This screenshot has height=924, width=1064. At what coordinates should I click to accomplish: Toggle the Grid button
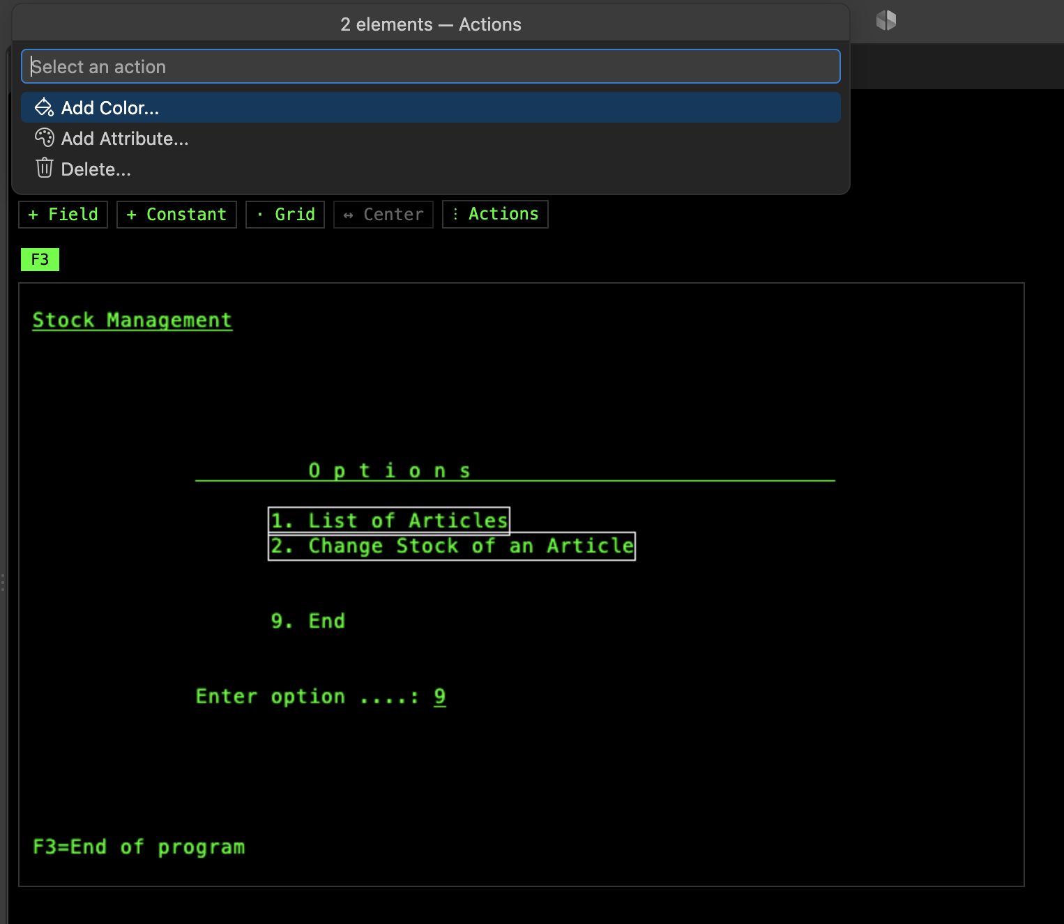point(285,214)
